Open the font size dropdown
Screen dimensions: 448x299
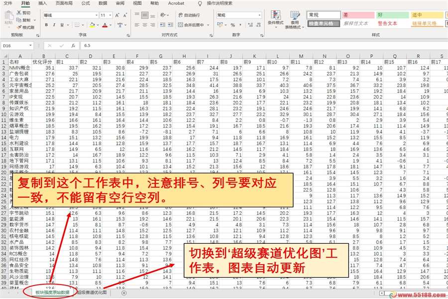coord(110,15)
